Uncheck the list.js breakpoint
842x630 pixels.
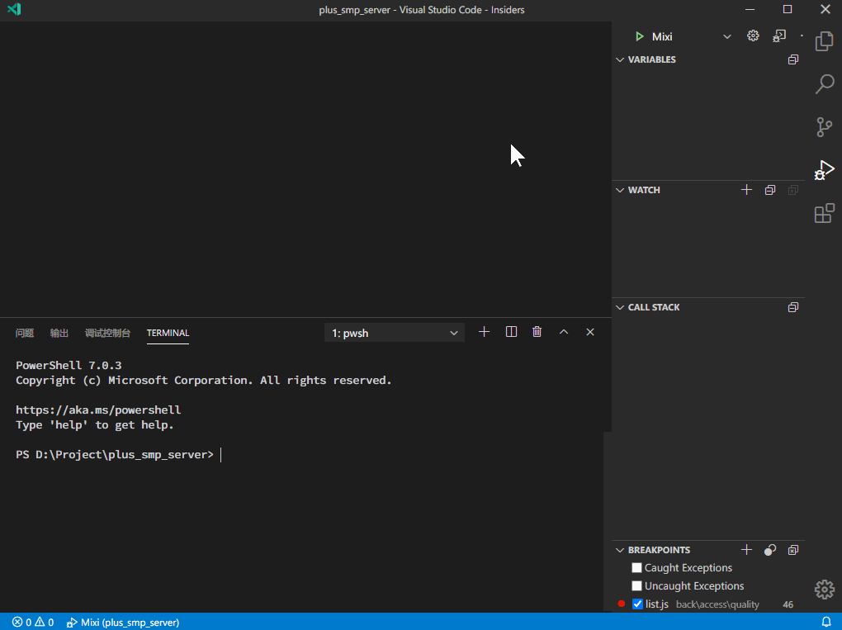point(637,604)
